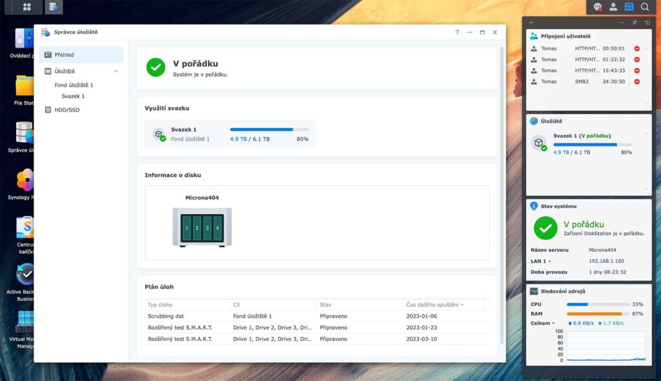Click the Svazek 1 usage bar

pyautogui.click(x=269, y=130)
